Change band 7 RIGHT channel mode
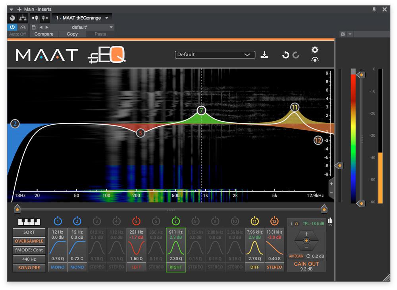 click(x=176, y=267)
